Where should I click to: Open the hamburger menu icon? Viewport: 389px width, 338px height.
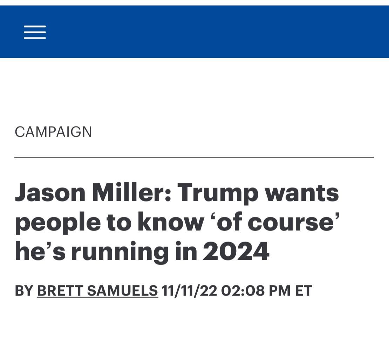click(x=35, y=32)
